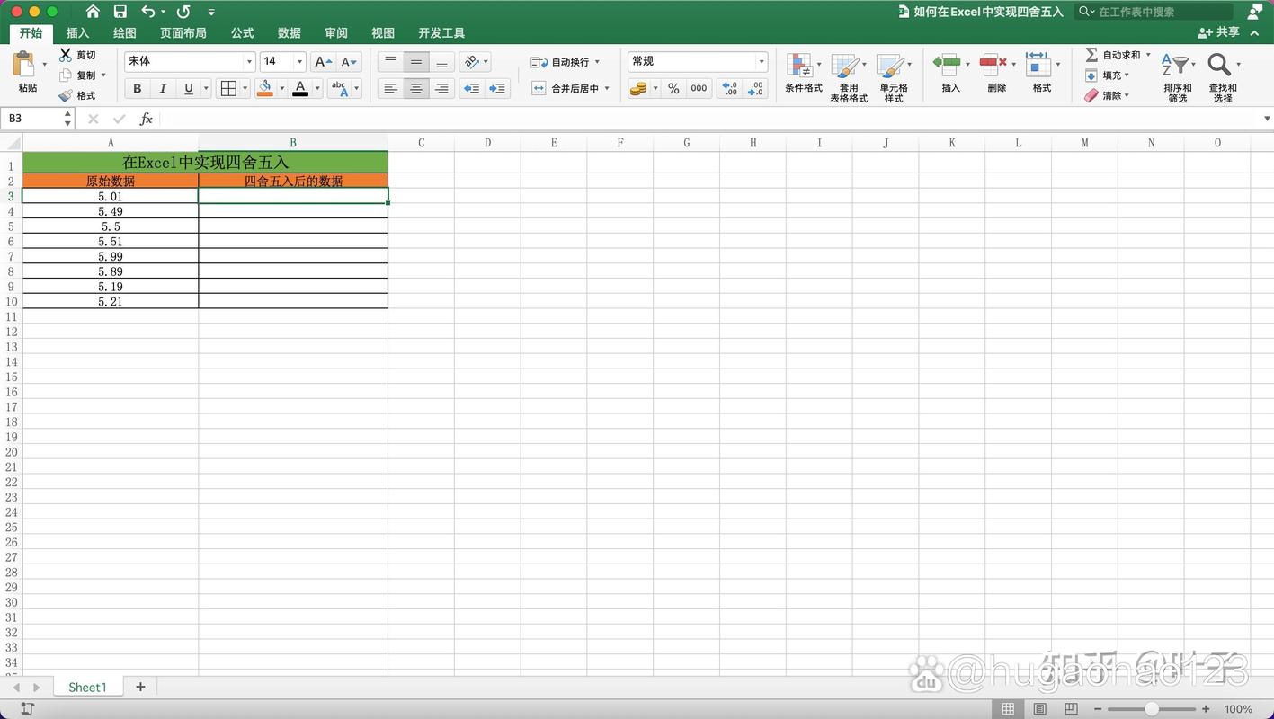The height and width of the screenshot is (719, 1274).
Task: Increase font size with large A
Action: [x=323, y=62]
